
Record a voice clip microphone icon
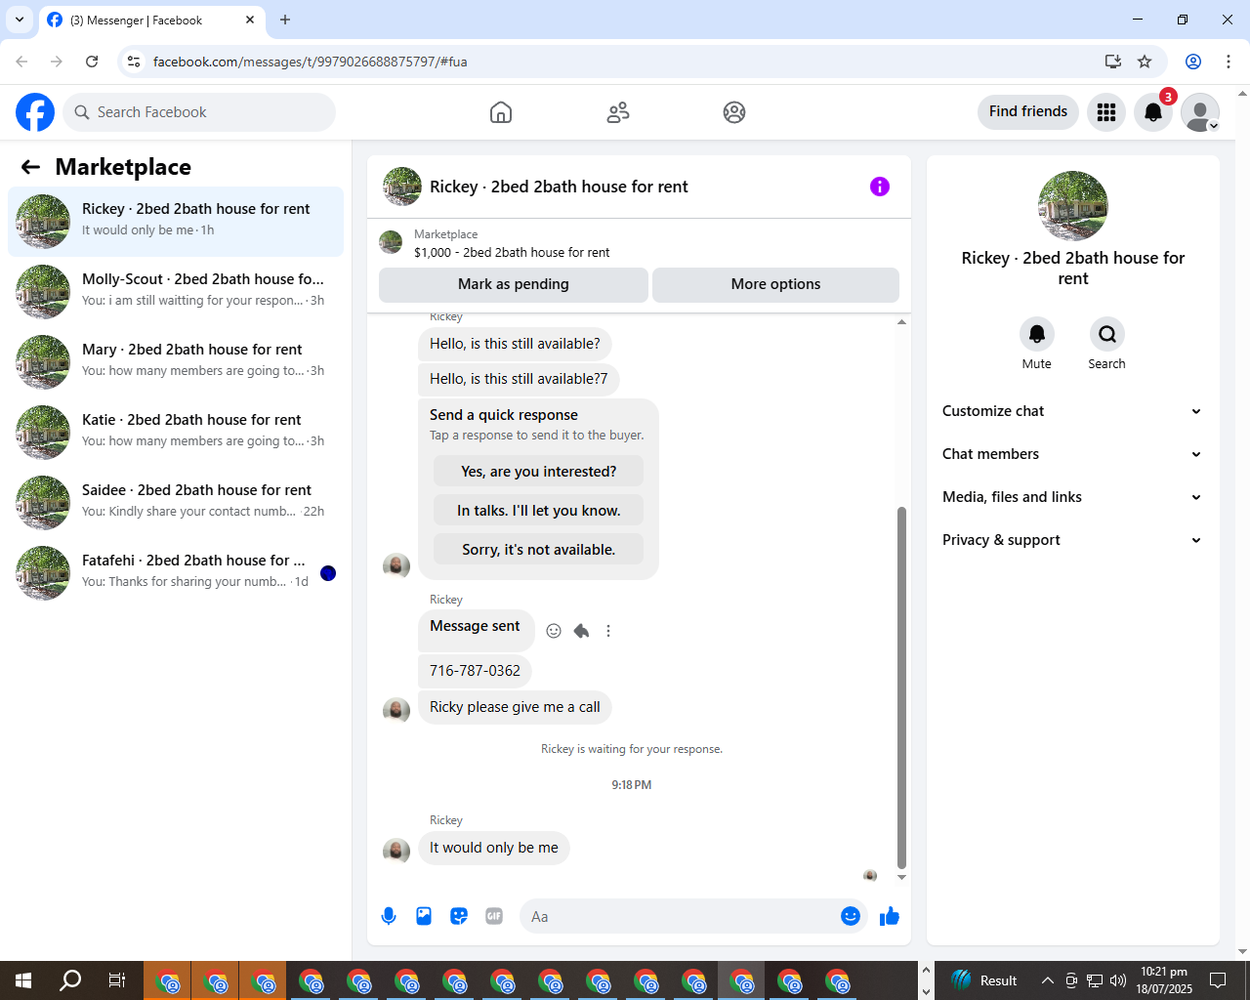click(x=389, y=916)
